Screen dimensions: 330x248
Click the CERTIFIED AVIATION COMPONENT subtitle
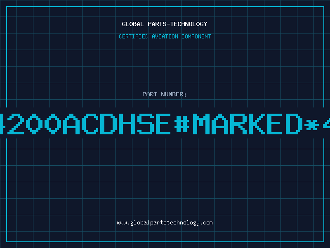click(x=165, y=36)
